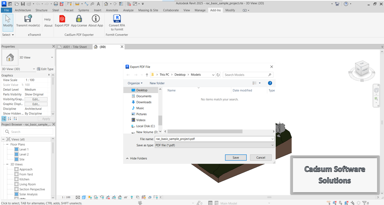
Task: Click the Up one level arrow in the dialog
Action: coord(147,75)
